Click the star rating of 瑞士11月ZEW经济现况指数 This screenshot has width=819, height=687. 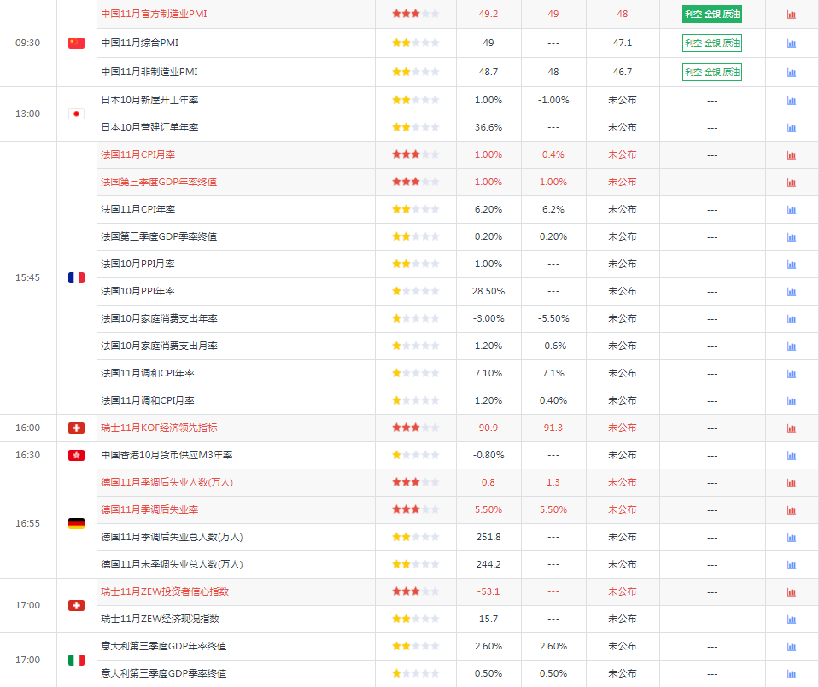tap(416, 619)
